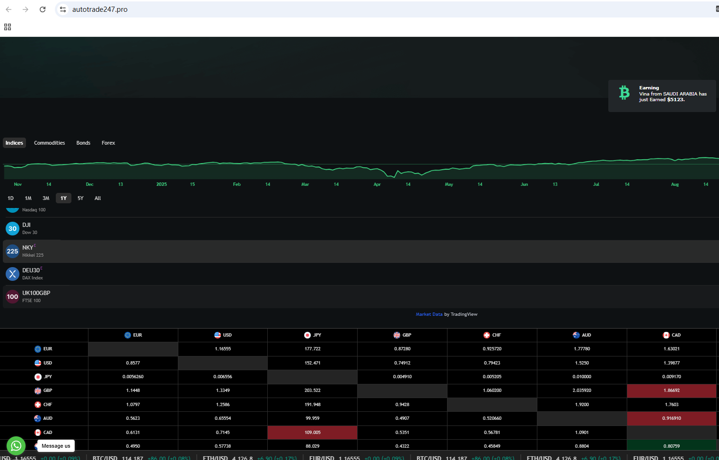Set chart range to 3M
Screen dimensions: 719x460
click(46, 198)
